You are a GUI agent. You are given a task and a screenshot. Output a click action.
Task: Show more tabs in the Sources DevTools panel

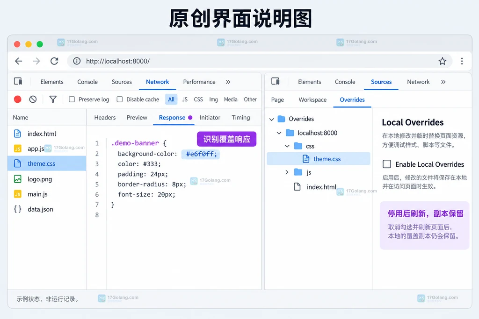(x=443, y=82)
